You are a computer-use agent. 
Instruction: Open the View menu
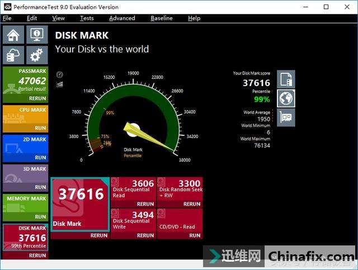58,18
